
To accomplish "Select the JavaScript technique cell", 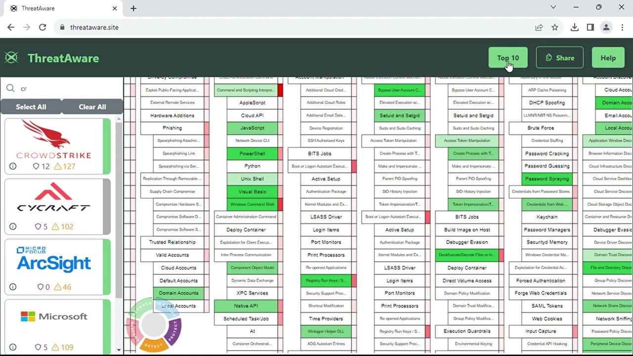I will click(252, 128).
